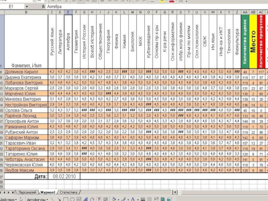Switch to the Статистика sheet tab

pyautogui.click(x=68, y=192)
